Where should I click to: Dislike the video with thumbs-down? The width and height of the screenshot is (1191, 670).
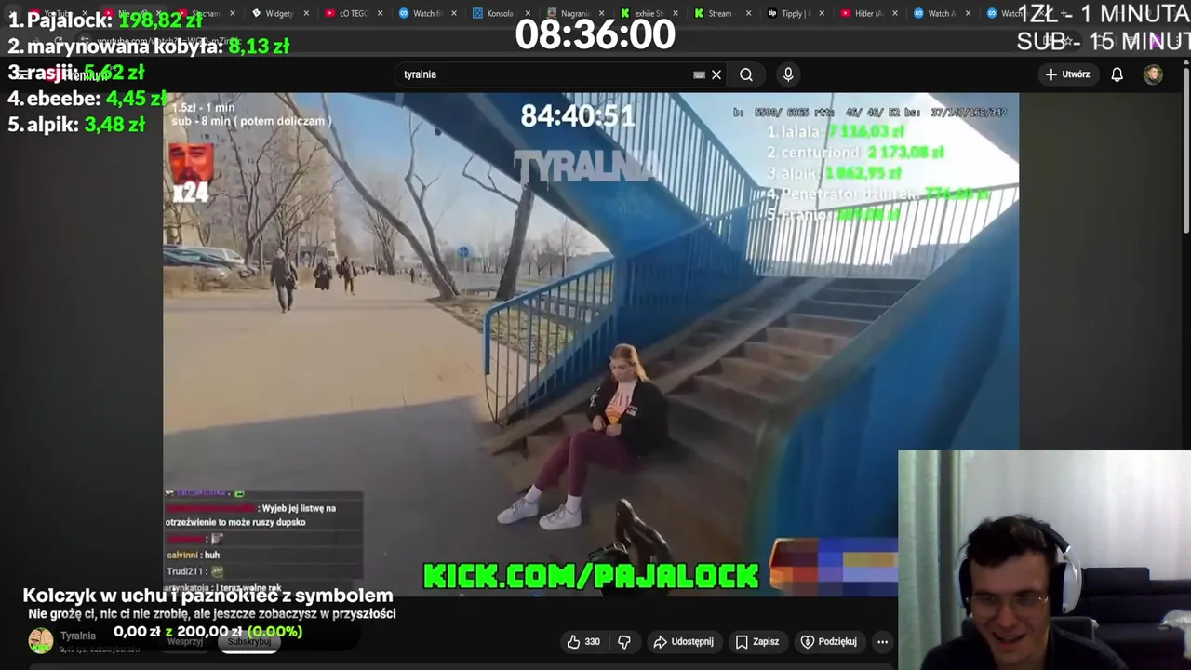(624, 641)
